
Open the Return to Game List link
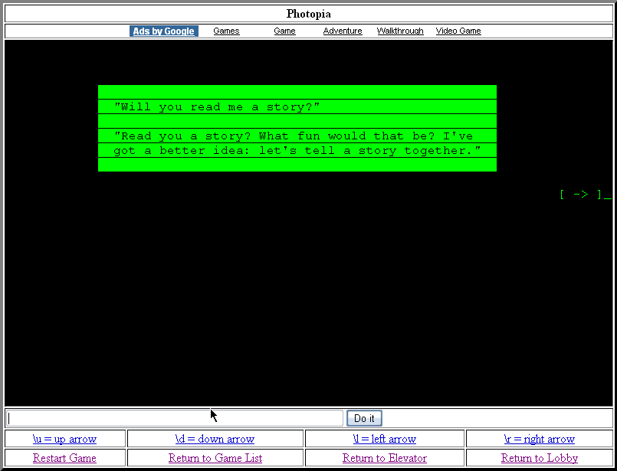click(x=215, y=457)
